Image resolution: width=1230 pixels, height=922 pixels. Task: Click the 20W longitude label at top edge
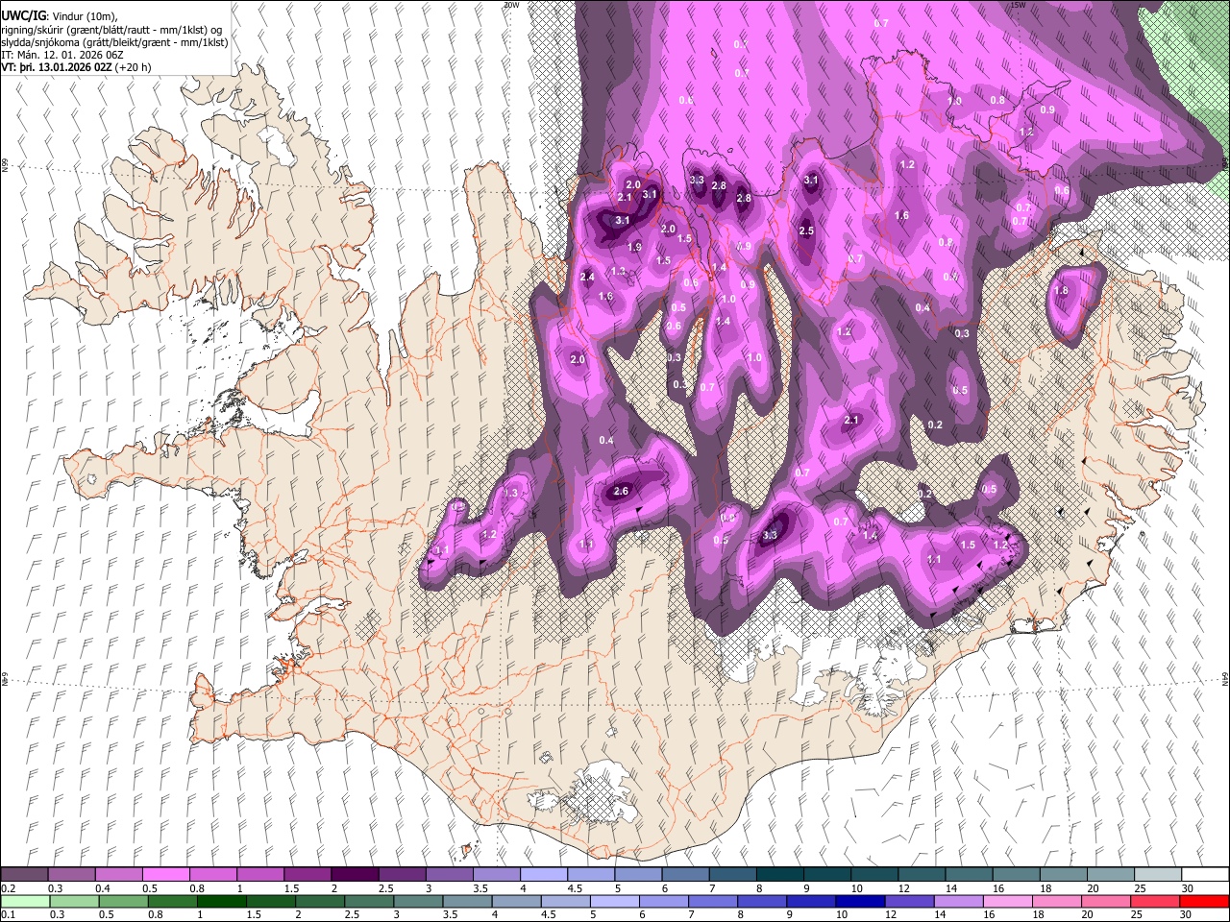pos(511,5)
